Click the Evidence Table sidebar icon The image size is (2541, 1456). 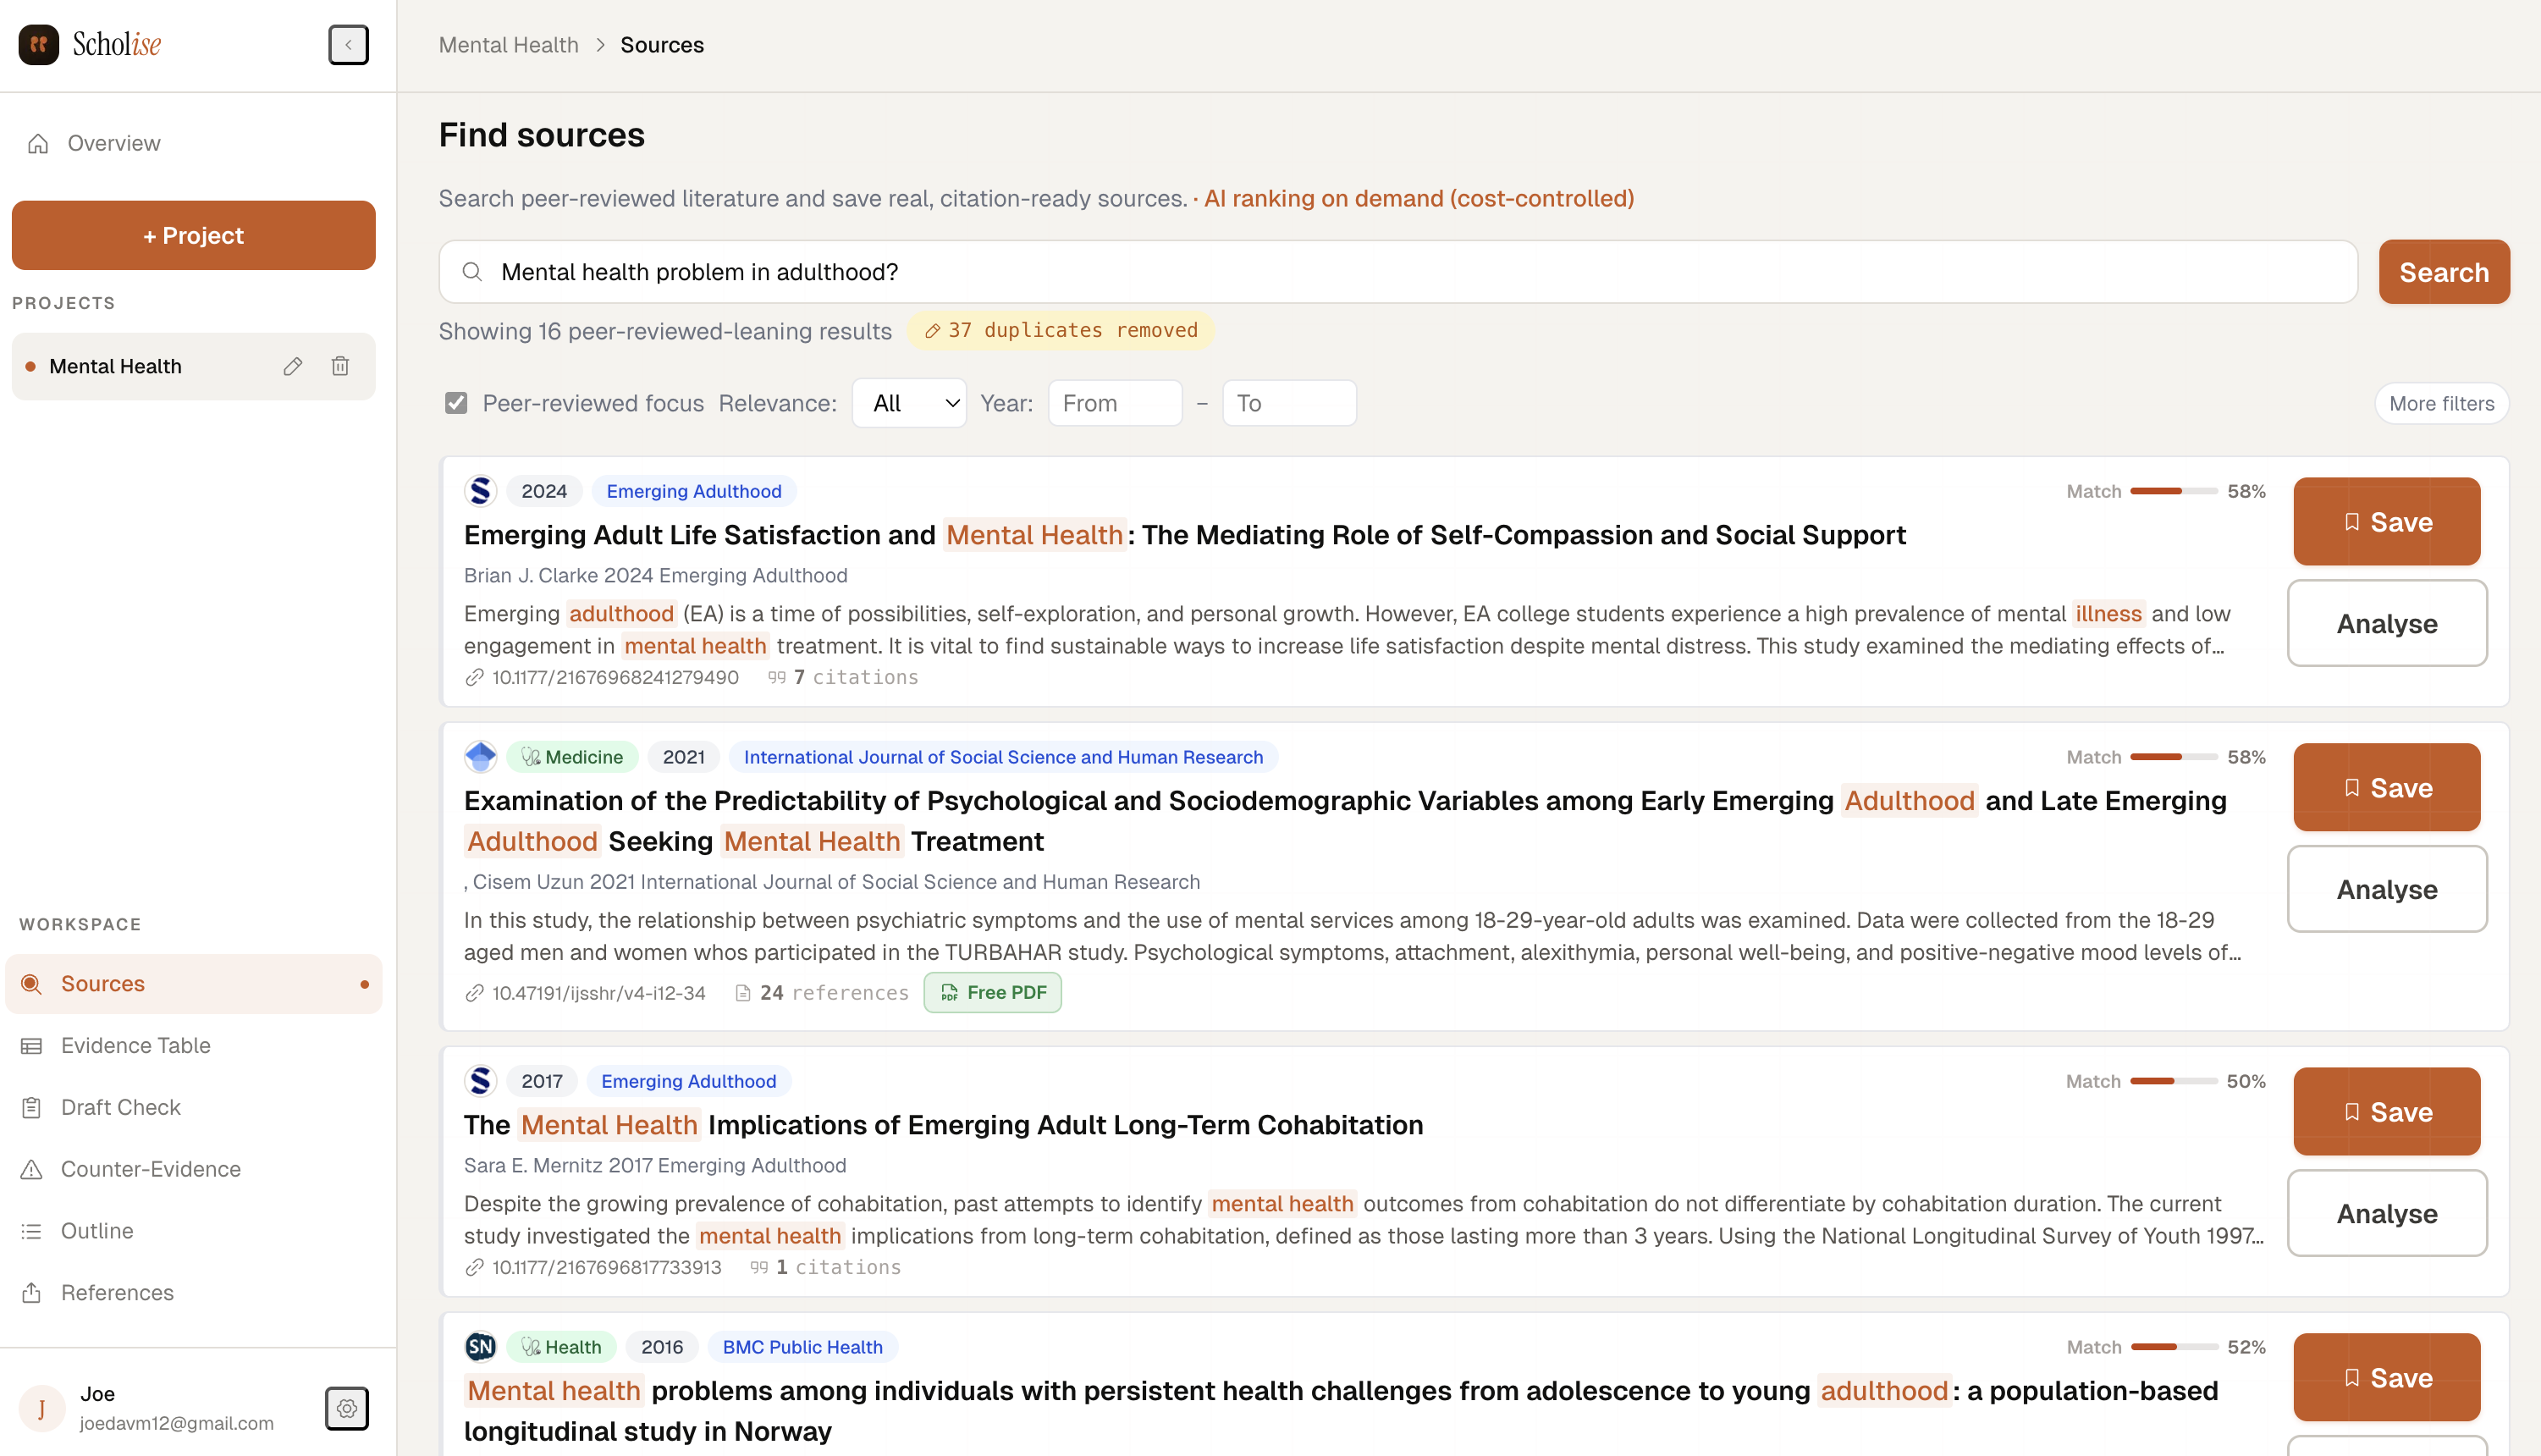(x=32, y=1046)
